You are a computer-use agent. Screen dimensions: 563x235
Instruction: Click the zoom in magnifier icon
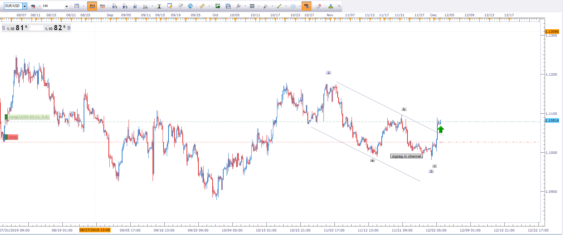[114, 6]
